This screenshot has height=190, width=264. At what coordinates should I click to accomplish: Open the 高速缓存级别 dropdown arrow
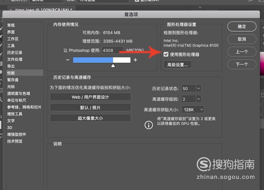[x=199, y=99]
